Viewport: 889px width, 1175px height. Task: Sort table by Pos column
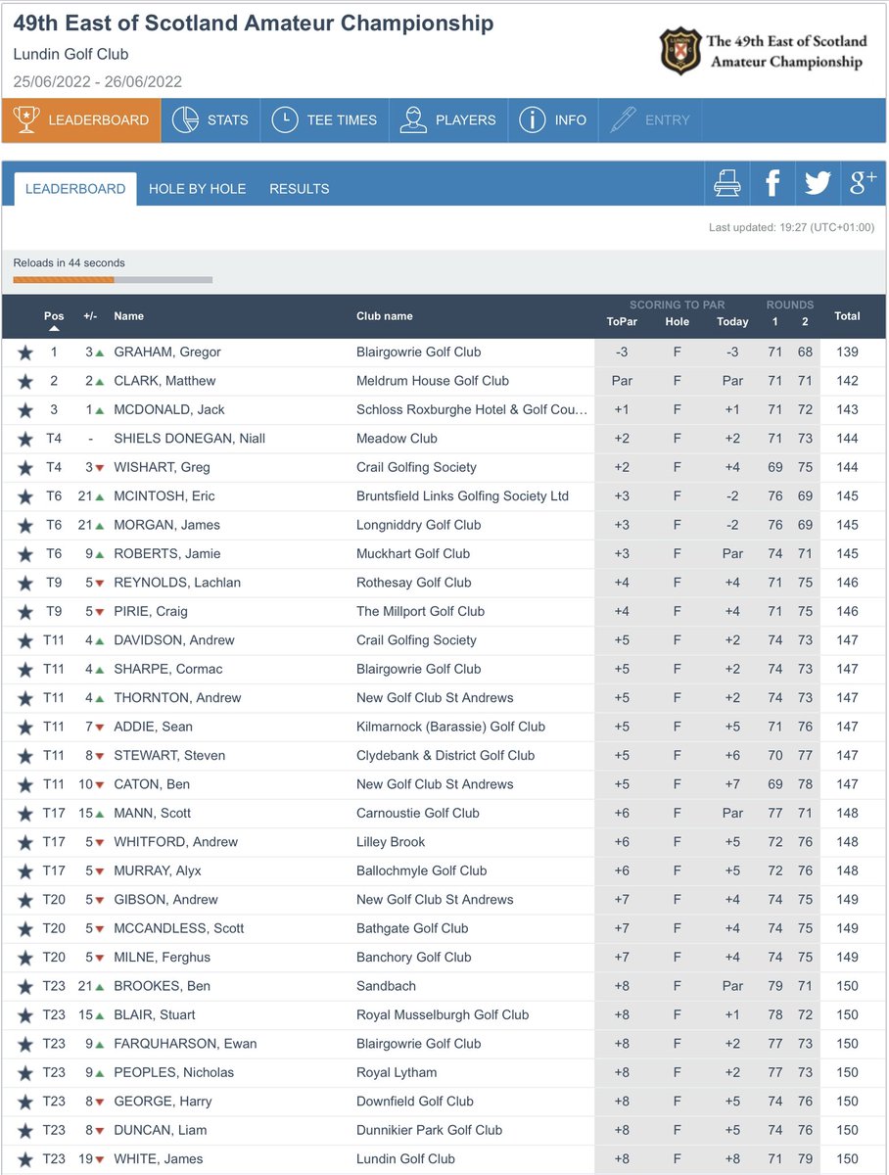coord(54,316)
